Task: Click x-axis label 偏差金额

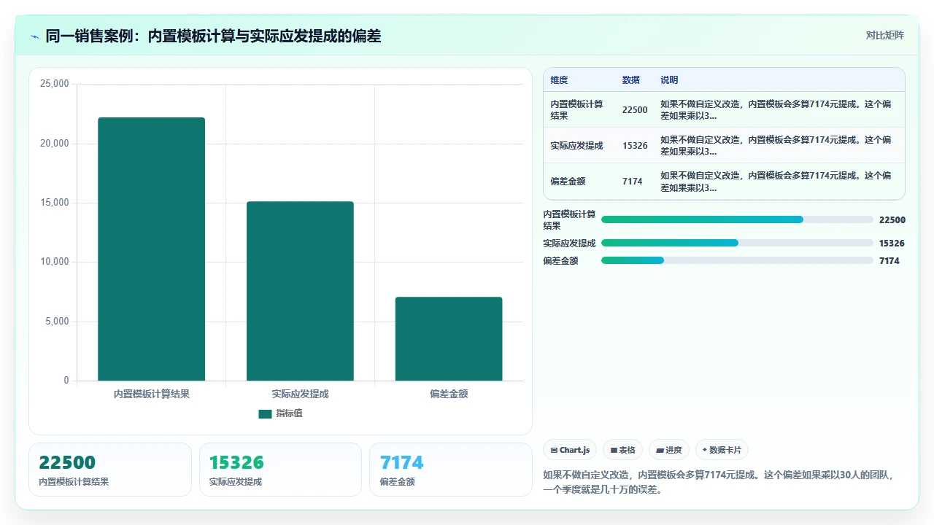Action: 449,394
